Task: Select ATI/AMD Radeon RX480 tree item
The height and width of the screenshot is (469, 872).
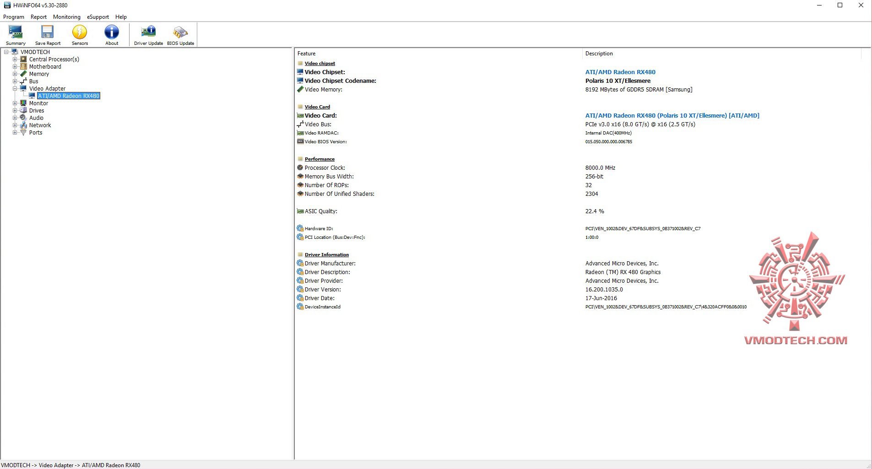Action: pos(69,96)
